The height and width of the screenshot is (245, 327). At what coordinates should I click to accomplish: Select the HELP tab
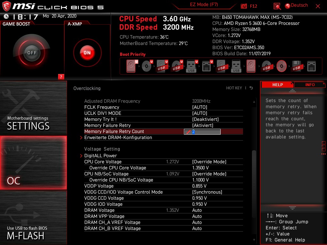pos(277,85)
